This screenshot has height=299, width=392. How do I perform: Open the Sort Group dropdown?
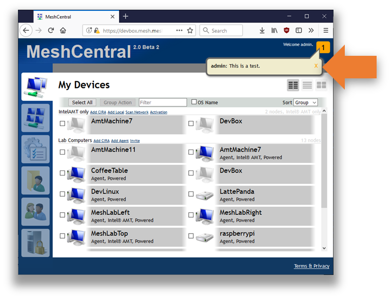306,102
